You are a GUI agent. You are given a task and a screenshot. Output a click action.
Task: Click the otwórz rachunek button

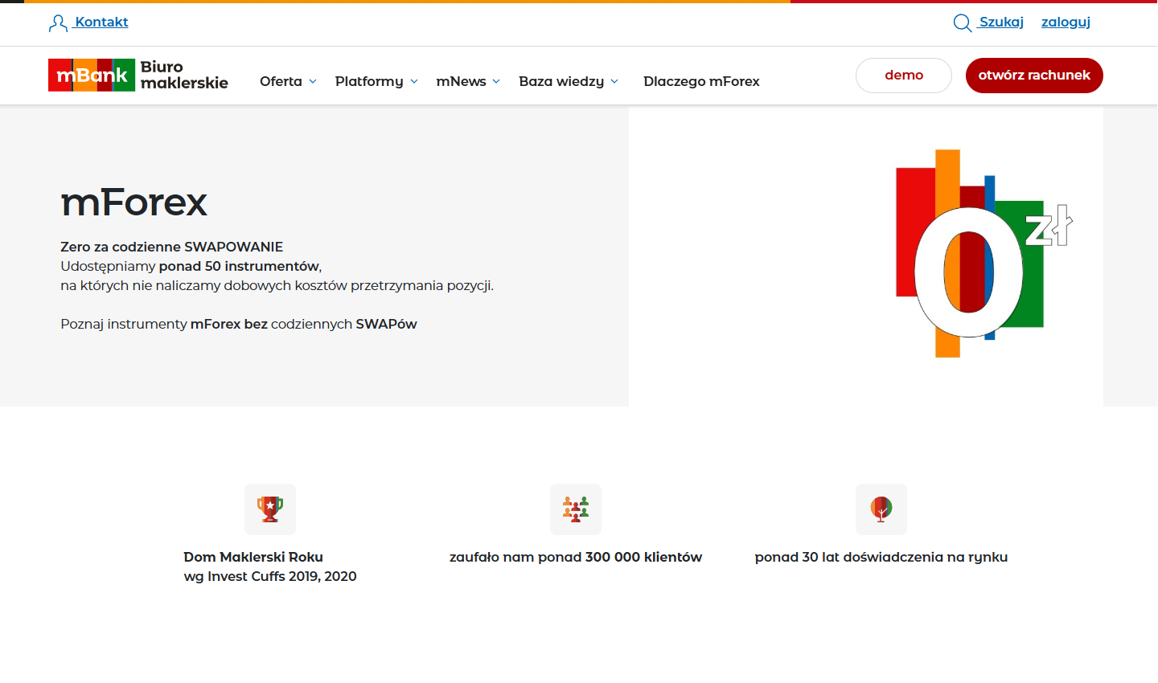point(1034,76)
